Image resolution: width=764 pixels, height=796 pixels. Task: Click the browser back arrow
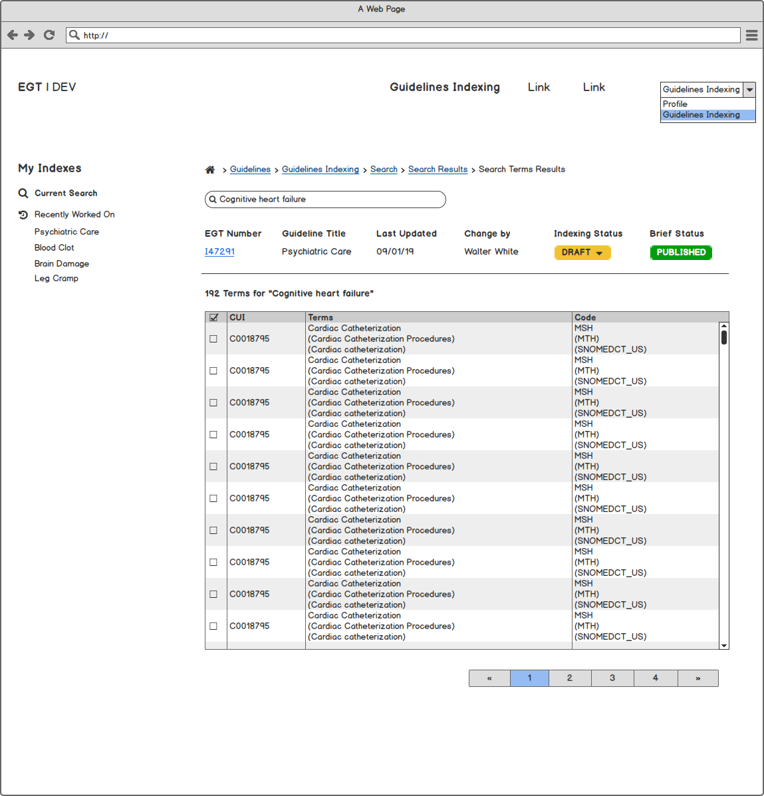click(x=13, y=35)
